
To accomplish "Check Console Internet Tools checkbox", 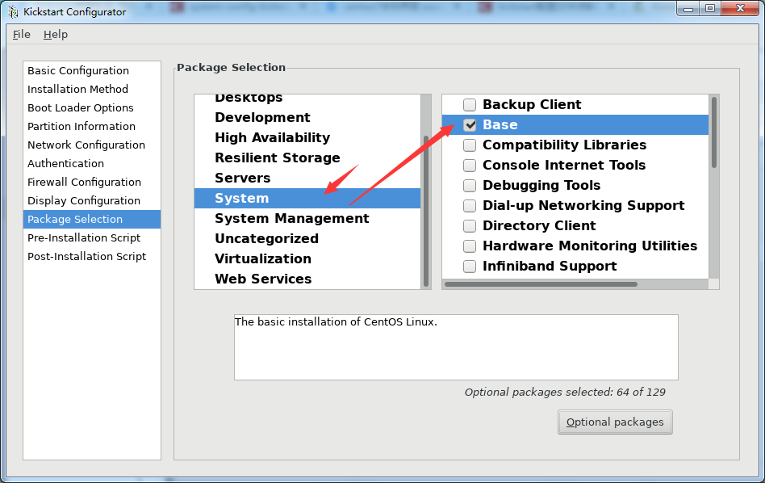I will click(x=470, y=165).
